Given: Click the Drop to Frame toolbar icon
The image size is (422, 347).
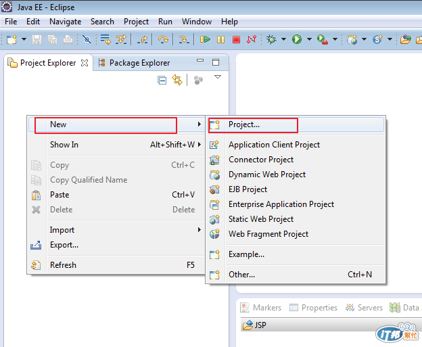Looking at the screenshot, I should 105,40.
